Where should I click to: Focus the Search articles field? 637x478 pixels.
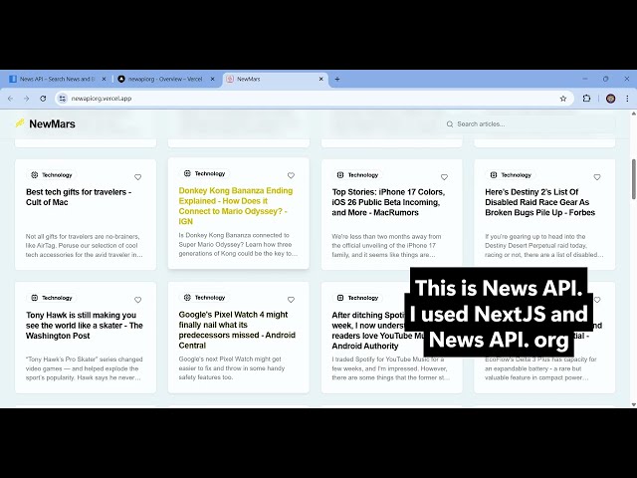pyautogui.click(x=531, y=123)
